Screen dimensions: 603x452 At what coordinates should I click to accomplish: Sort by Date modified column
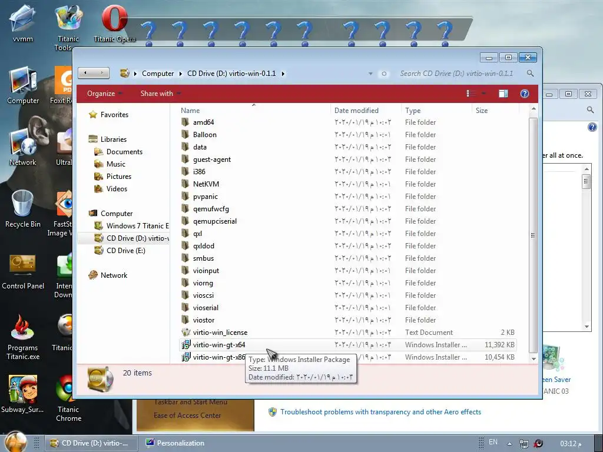(366, 110)
